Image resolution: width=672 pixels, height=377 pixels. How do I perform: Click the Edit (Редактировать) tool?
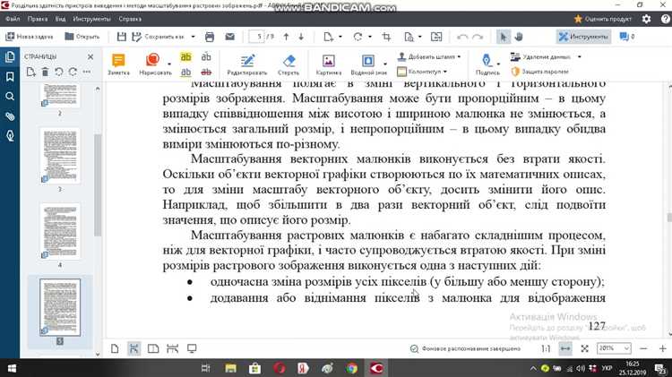(247, 64)
